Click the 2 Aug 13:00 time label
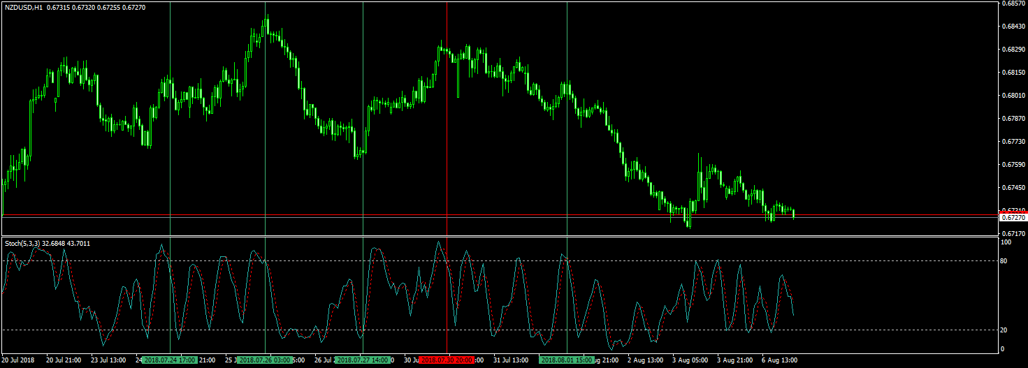1028x368 pixels. tap(646, 360)
